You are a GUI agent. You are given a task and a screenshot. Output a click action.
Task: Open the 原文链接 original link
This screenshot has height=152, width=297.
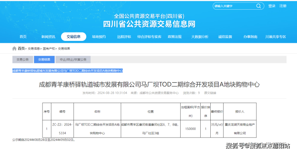pyautogui.click(x=210, y=93)
